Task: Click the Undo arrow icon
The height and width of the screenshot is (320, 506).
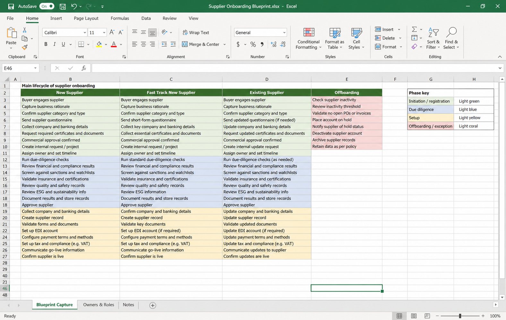Action: pos(74,6)
